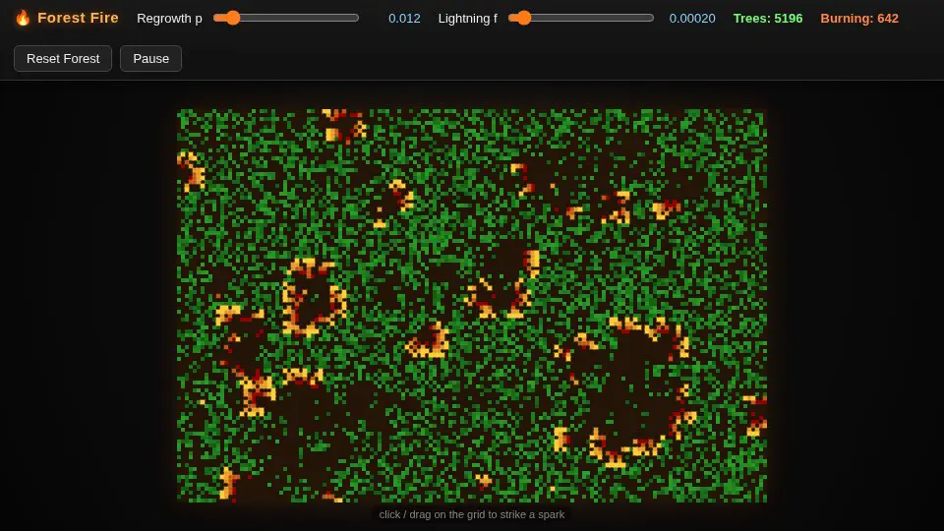Click the Forest Fire title text
This screenshot has width=944, height=531.
point(78,18)
